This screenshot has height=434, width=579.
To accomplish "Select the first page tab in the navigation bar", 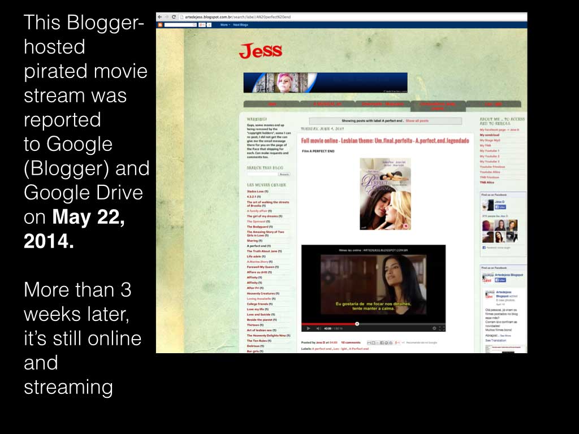I will click(x=272, y=105).
